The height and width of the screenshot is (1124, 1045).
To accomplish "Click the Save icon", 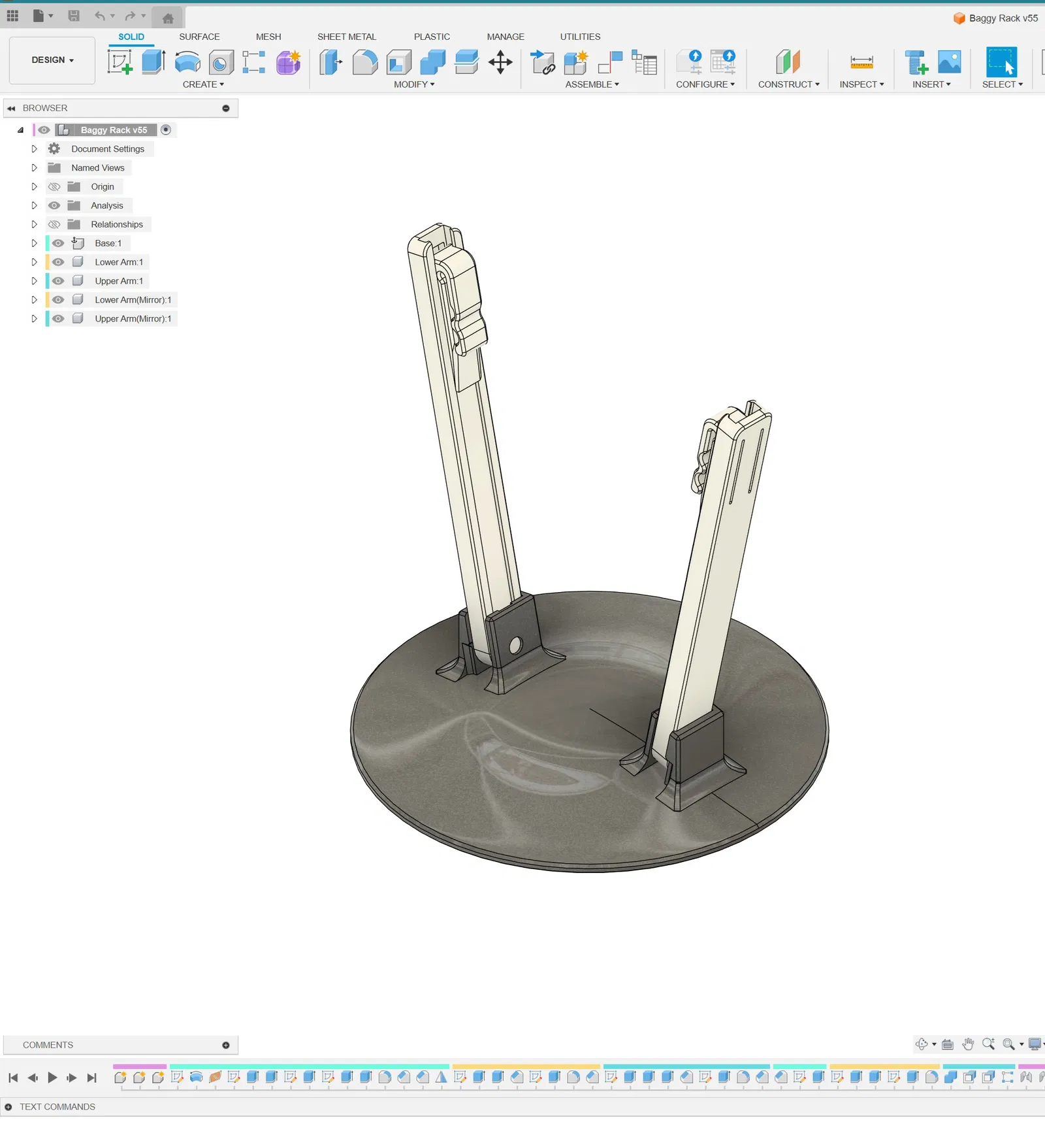I will tap(74, 16).
